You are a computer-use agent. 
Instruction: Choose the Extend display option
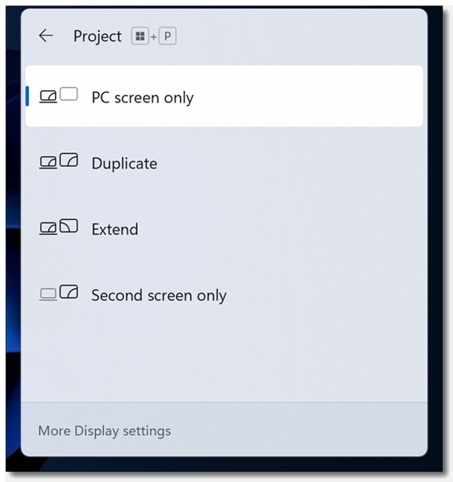(x=115, y=230)
